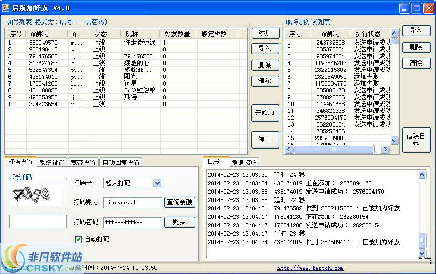Click the 查询余额 button

[180, 202]
